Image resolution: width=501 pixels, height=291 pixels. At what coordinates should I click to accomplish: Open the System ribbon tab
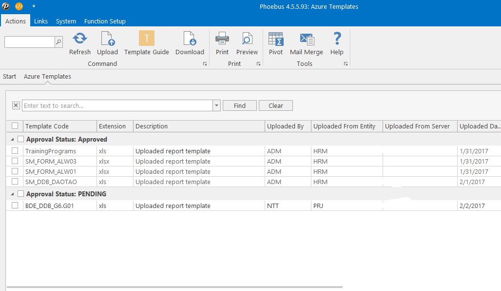[66, 21]
